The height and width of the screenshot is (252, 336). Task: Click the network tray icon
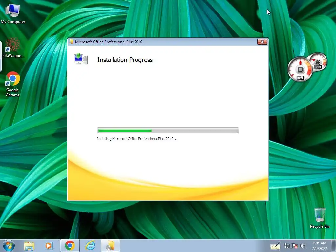[287, 246]
